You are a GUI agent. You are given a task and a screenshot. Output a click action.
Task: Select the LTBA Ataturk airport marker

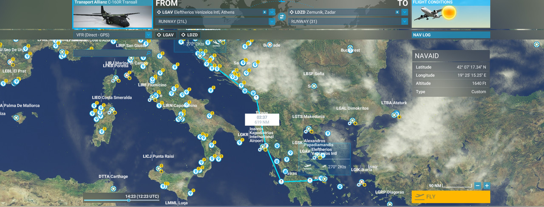click(394, 114)
